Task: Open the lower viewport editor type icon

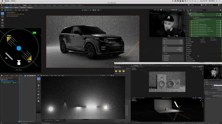Action: point(38,76)
